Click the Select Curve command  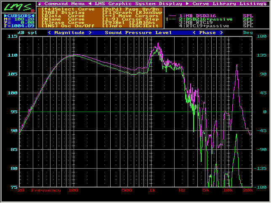(68, 9)
